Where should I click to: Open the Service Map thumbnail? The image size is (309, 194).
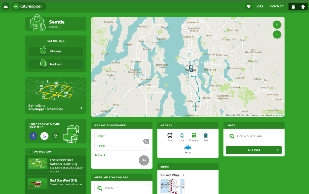(x=172, y=186)
